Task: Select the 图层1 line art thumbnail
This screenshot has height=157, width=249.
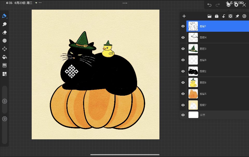Action: (x=193, y=26)
